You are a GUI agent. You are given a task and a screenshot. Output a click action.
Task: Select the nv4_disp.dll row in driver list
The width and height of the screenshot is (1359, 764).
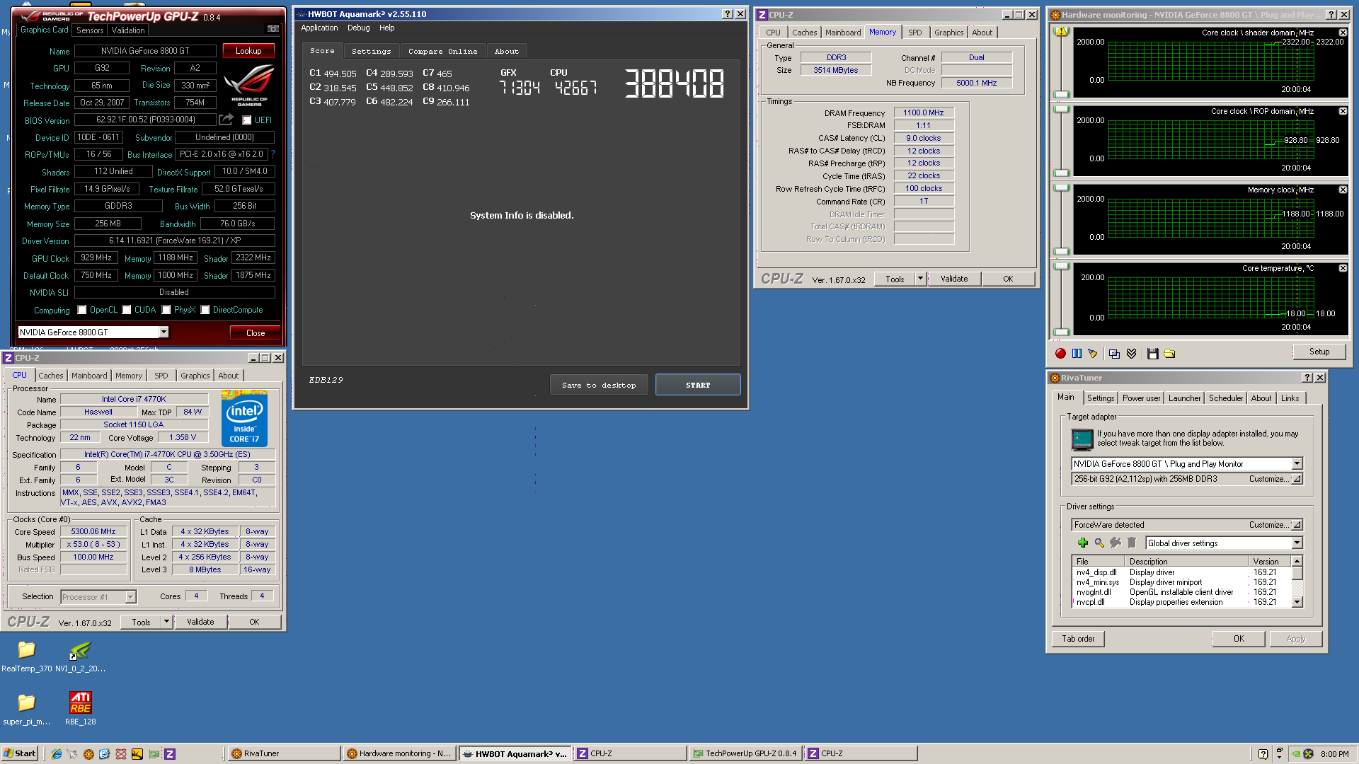(1181, 572)
